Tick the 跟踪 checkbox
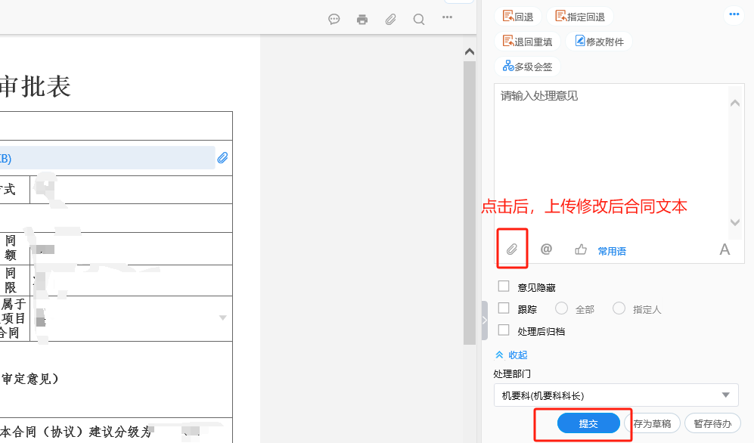 [504, 308]
